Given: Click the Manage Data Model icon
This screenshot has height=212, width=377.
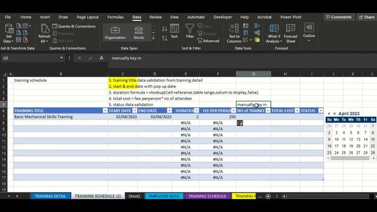Looking at the screenshot, I should 257,40.
